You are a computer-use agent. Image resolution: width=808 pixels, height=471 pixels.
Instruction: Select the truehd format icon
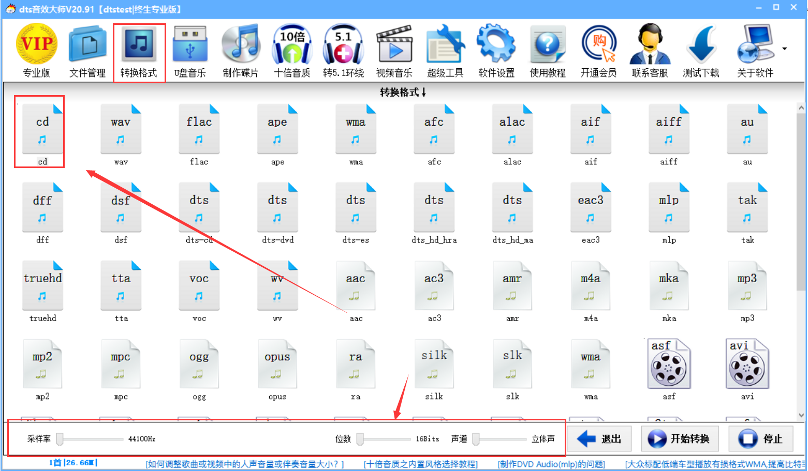42,291
